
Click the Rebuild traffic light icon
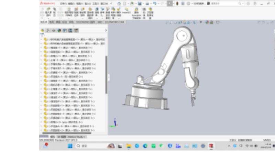177,3
